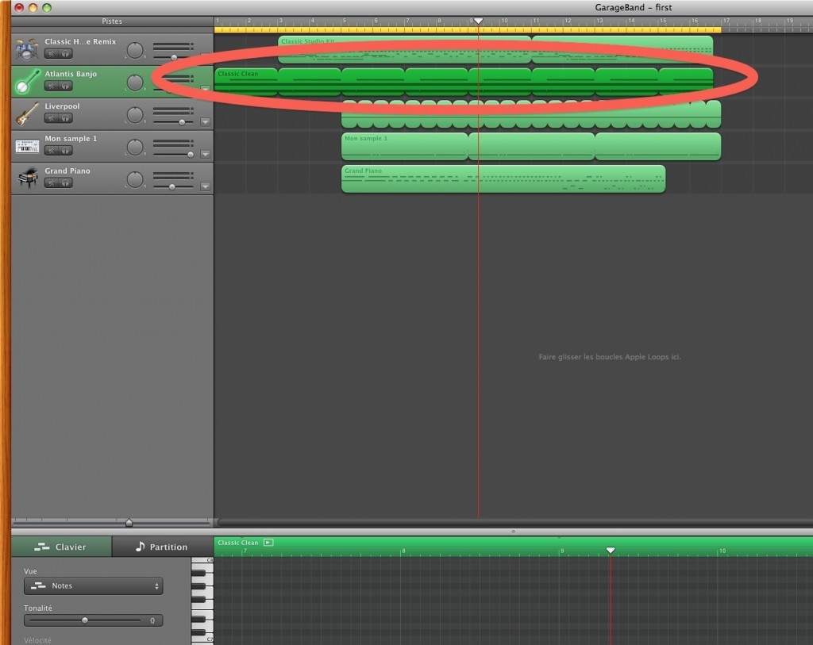Click the Partition tab music note icon
This screenshot has width=813, height=645.
(x=140, y=547)
